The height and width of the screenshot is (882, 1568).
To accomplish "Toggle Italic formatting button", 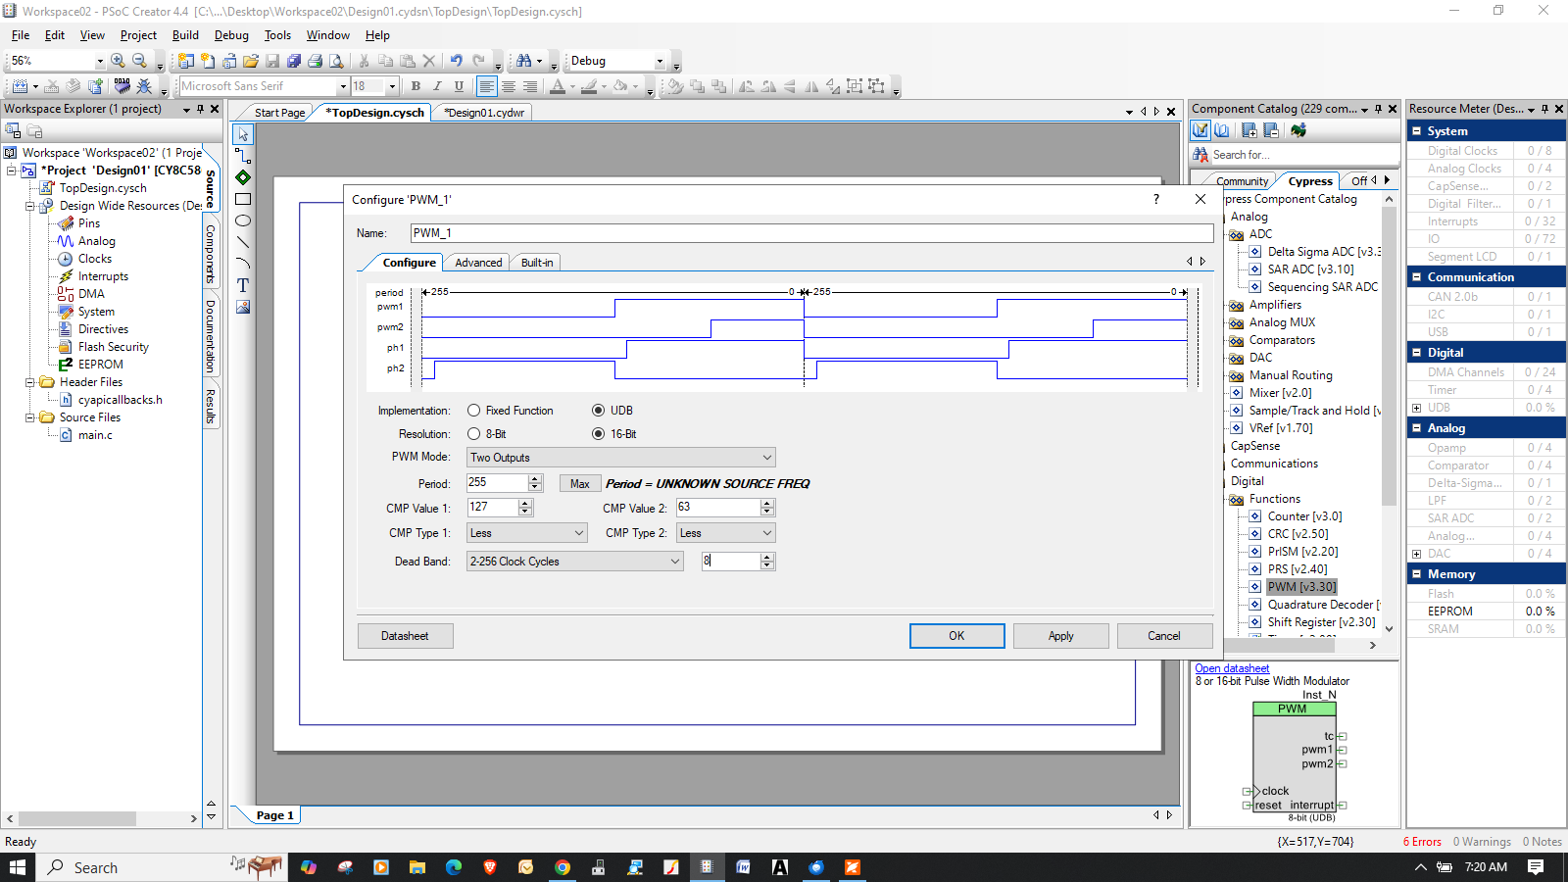I will coord(437,86).
